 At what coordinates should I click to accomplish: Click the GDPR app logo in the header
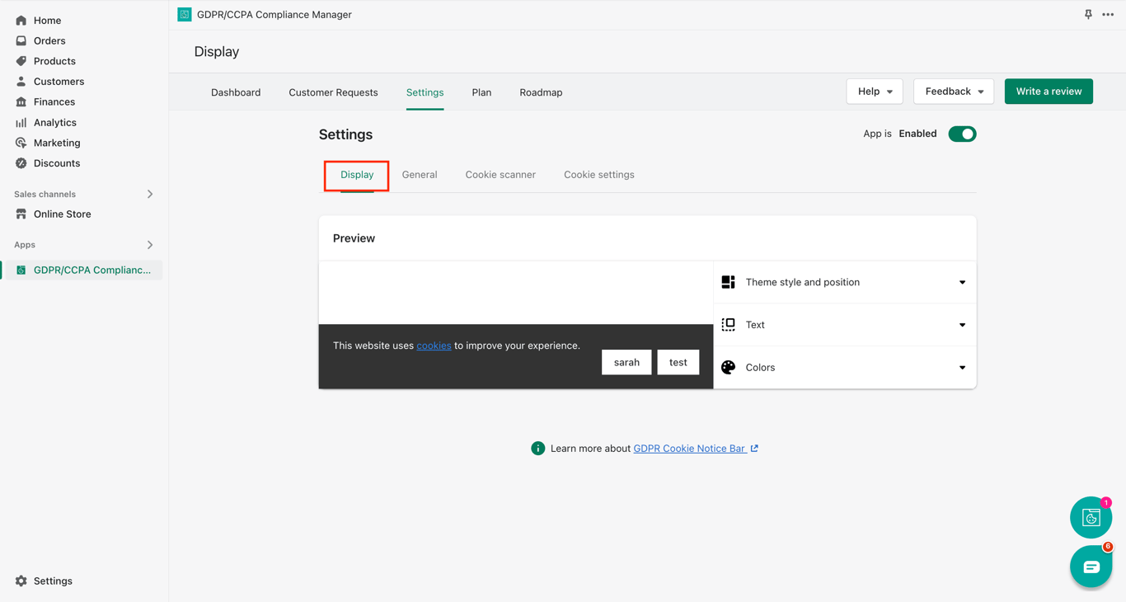pos(185,15)
